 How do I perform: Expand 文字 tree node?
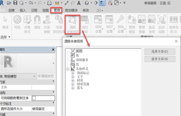coord(73,77)
